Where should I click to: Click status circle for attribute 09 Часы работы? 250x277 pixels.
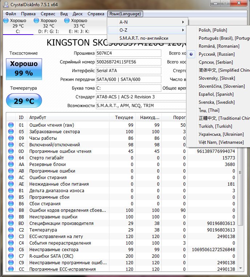pyautogui.click(x=11, y=138)
